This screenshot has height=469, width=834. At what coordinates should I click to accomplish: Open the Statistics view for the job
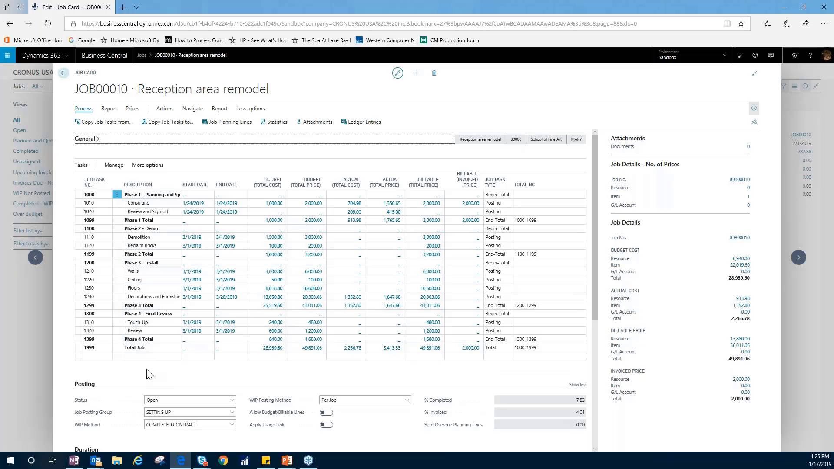point(274,122)
